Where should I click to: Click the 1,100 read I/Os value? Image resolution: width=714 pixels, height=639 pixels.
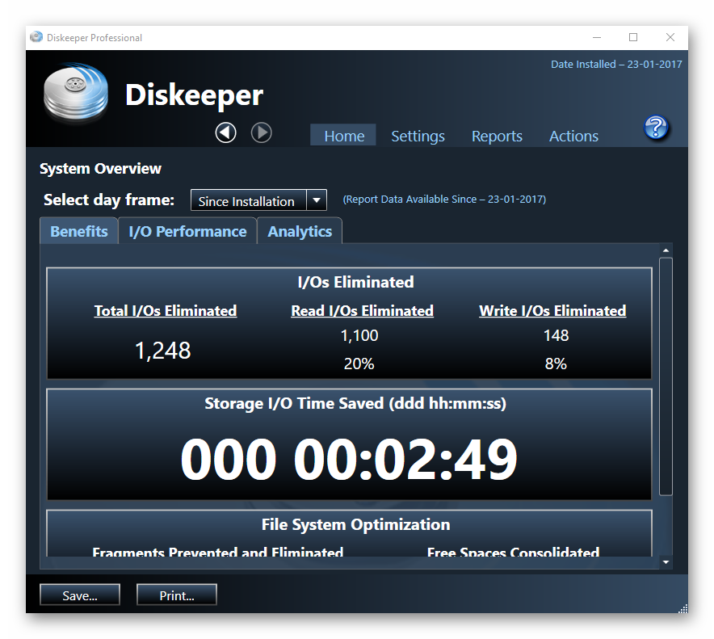pos(359,336)
